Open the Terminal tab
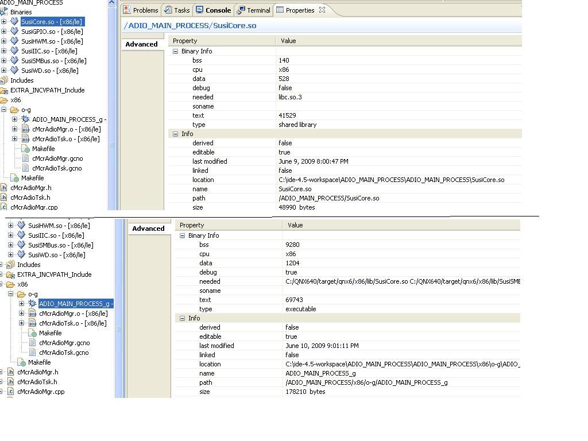588x441 pixels. click(258, 10)
